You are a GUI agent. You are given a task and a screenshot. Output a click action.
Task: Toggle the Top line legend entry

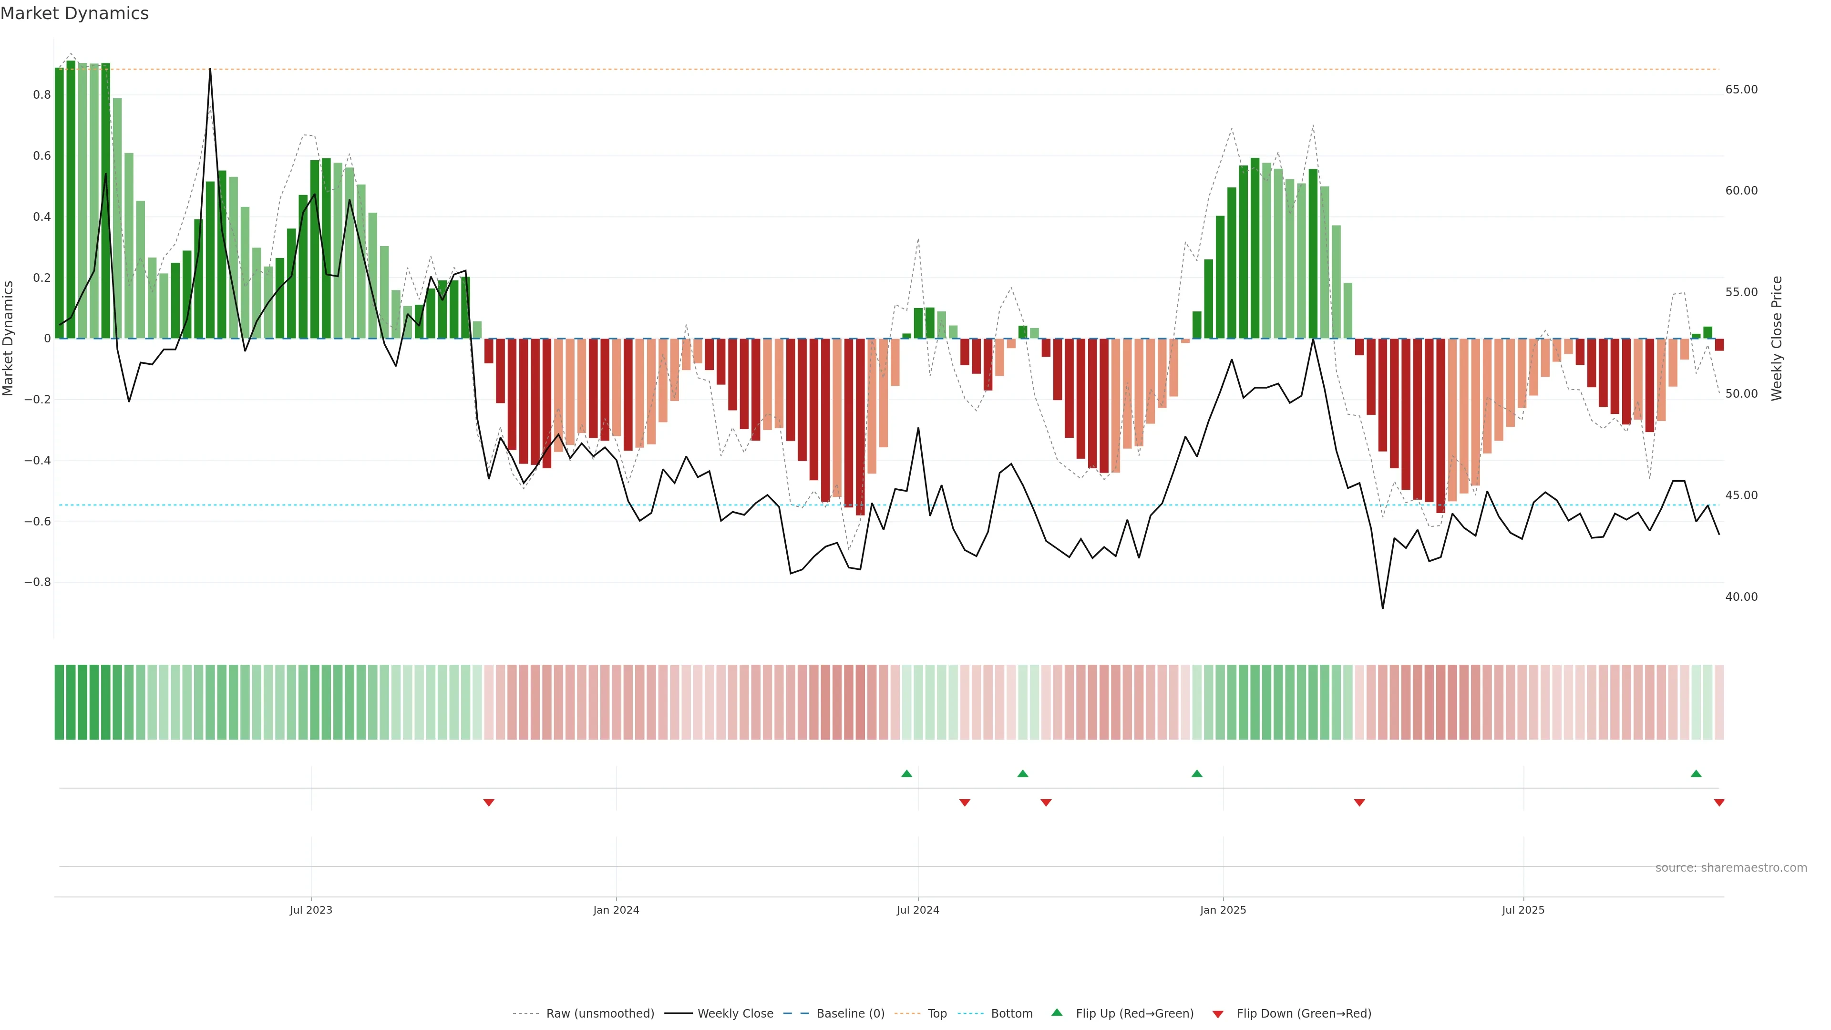(937, 1014)
